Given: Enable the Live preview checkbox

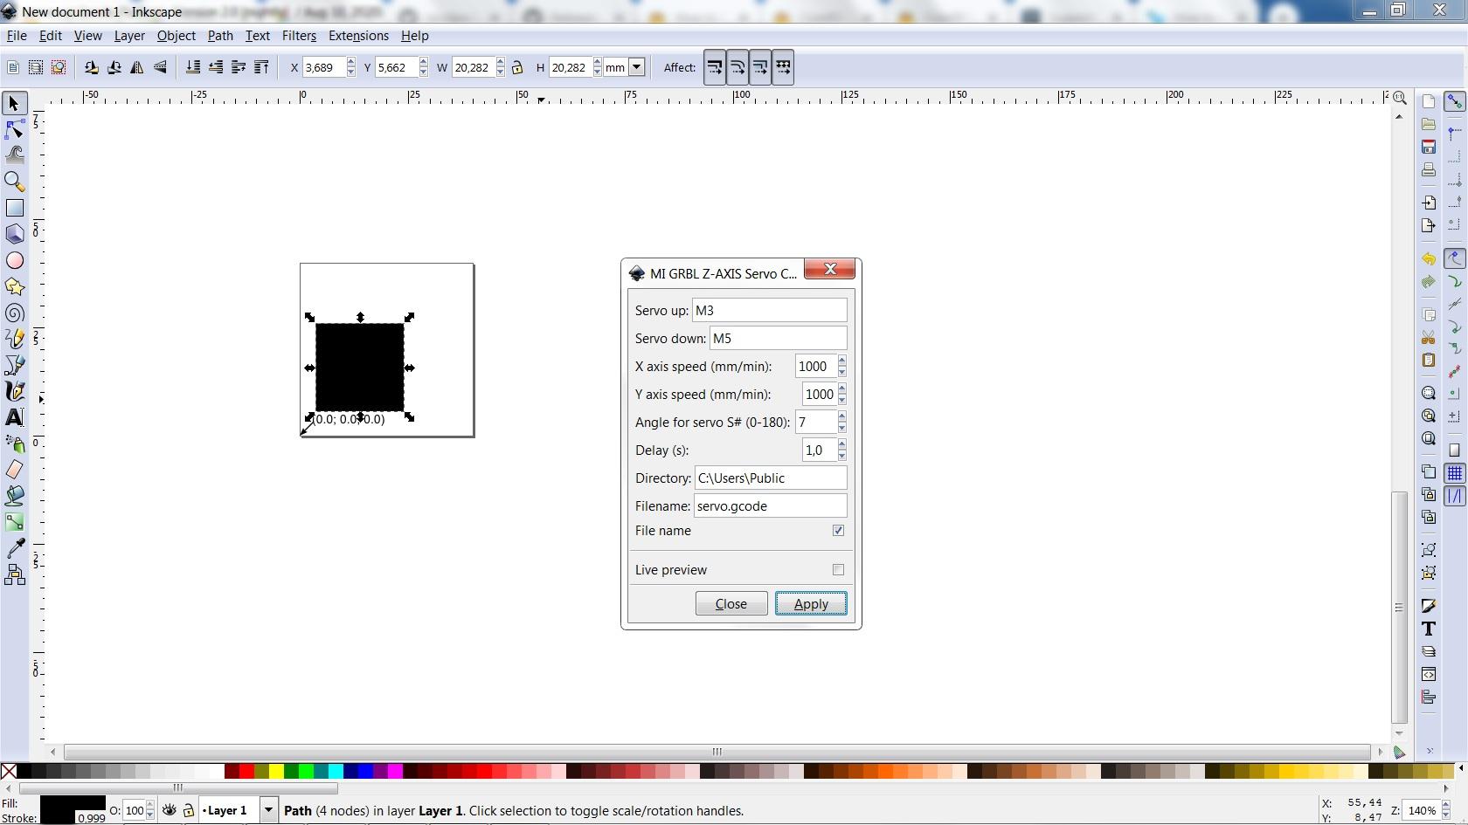Looking at the screenshot, I should pos(838,570).
